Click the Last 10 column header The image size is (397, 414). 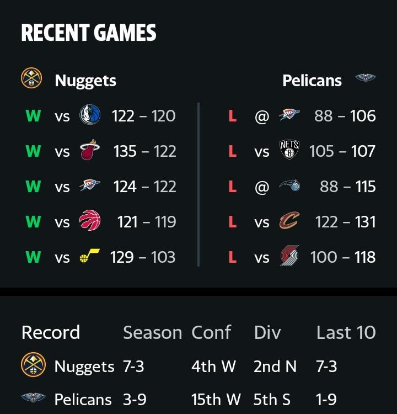pos(346,332)
